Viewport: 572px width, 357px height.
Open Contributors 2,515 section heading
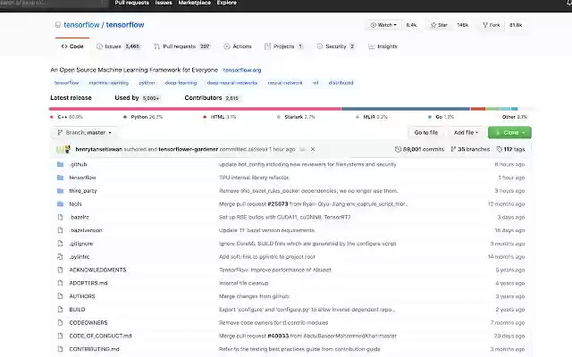pos(212,97)
